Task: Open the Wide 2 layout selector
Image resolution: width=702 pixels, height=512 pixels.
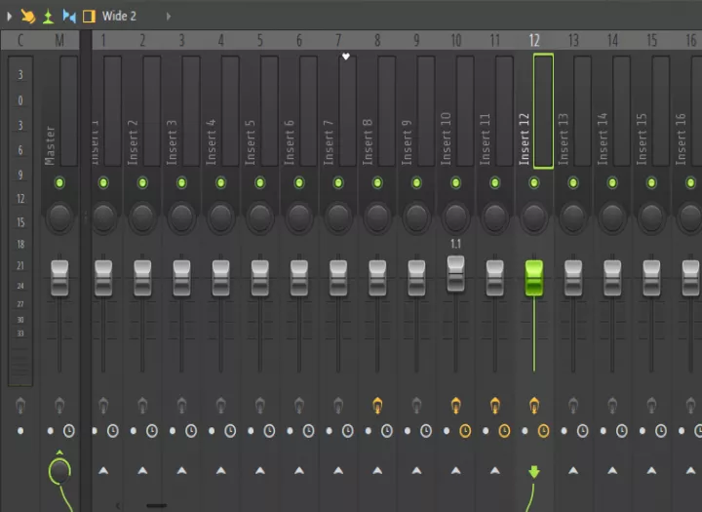Action: click(119, 17)
